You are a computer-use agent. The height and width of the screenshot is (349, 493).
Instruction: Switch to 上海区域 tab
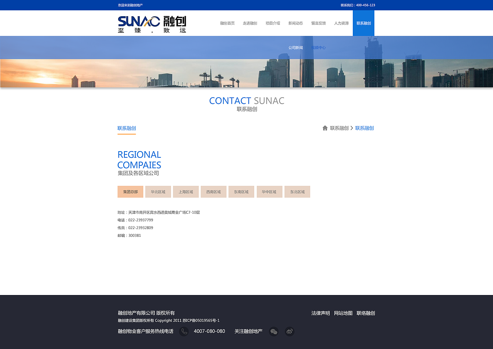point(186,192)
